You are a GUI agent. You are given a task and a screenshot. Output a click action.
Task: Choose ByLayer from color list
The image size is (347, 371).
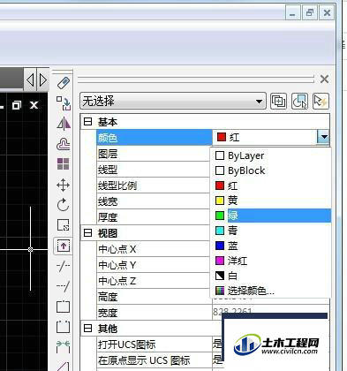[271, 155]
